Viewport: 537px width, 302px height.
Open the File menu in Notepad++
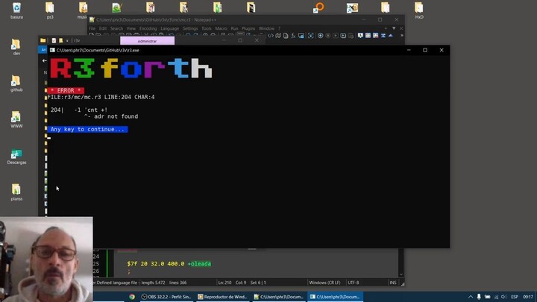tap(92, 28)
